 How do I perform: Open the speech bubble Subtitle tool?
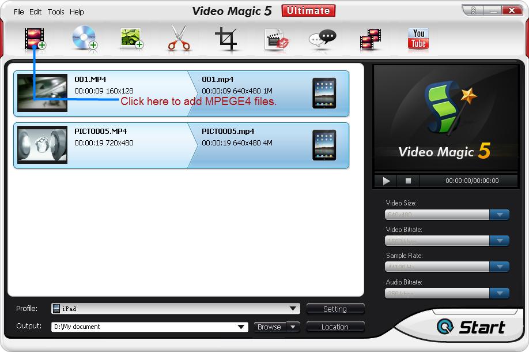[x=323, y=39]
